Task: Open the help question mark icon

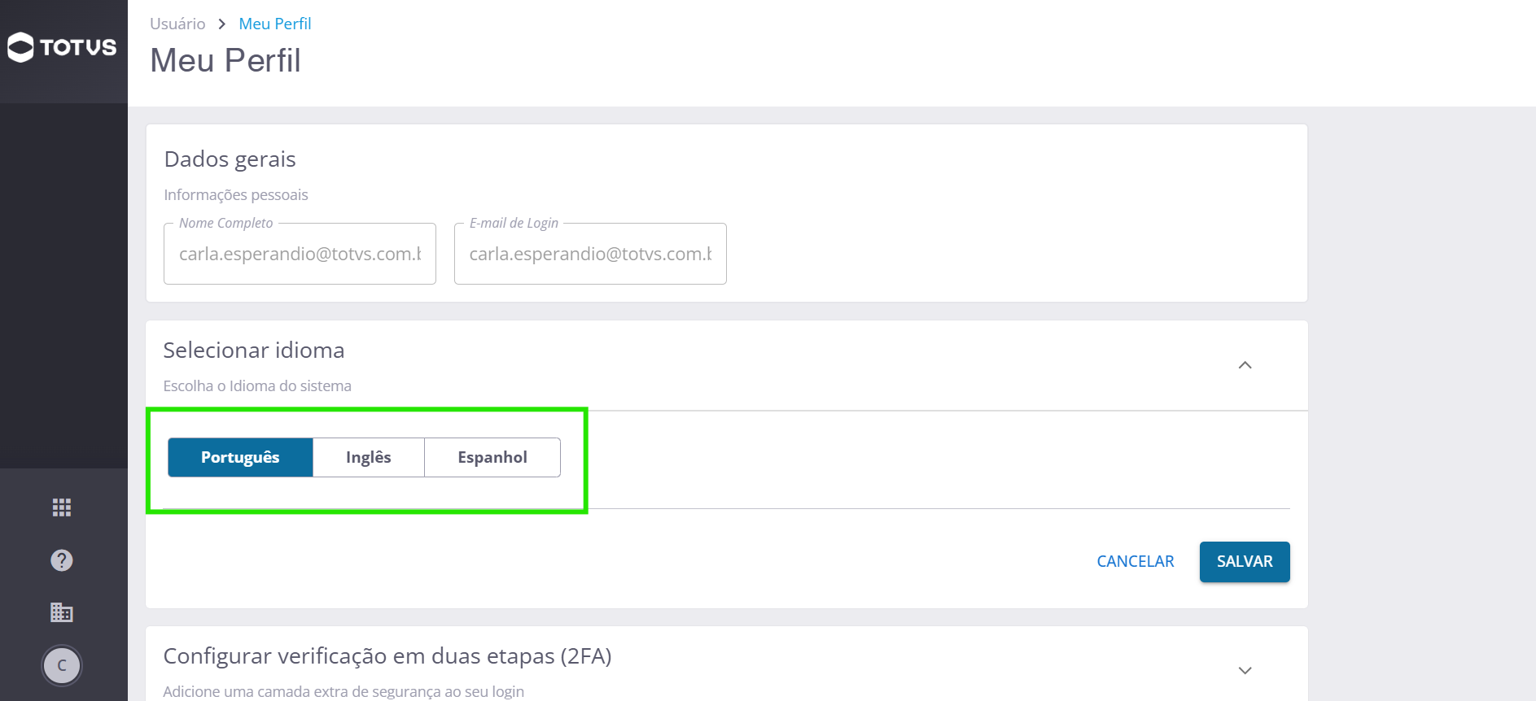Action: coord(62,560)
